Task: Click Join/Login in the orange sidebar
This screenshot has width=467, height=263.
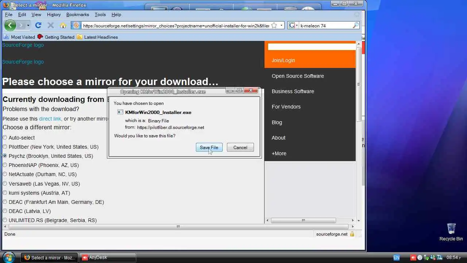Action: 283,60
